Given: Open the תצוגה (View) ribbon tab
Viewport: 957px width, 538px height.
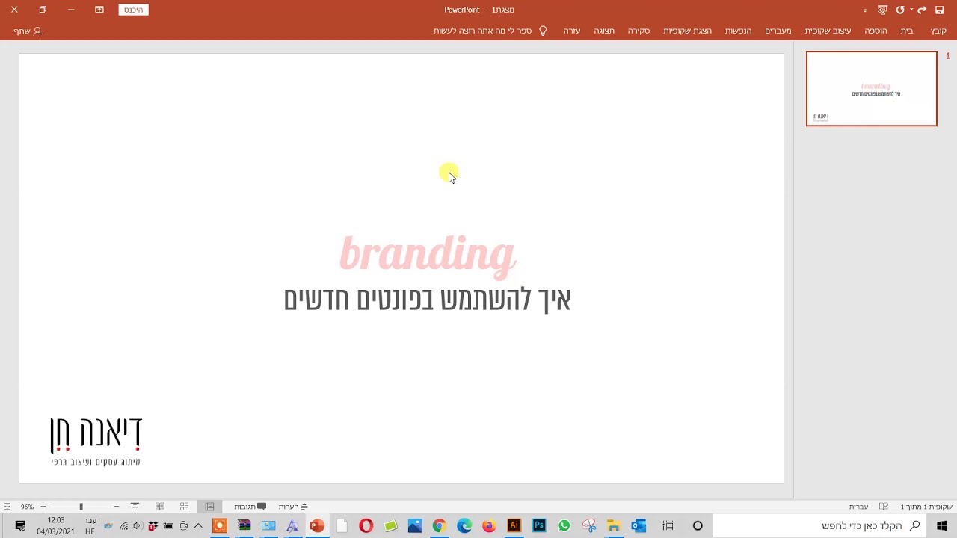Looking at the screenshot, I should [604, 31].
